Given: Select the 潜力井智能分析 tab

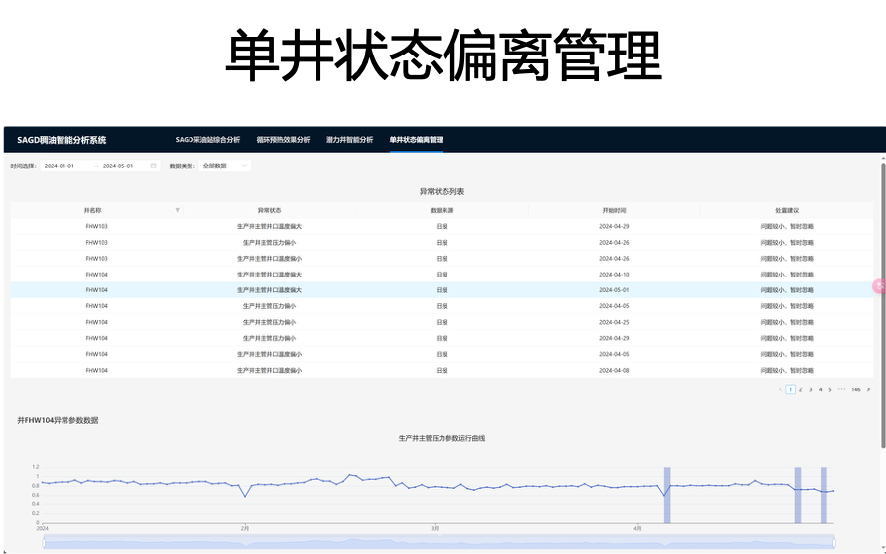Looking at the screenshot, I should pyautogui.click(x=349, y=140).
